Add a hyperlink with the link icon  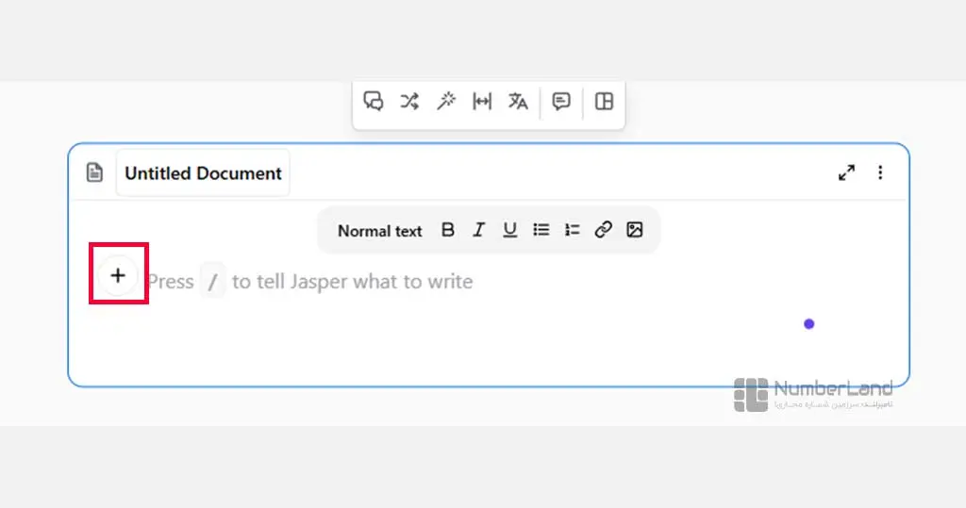(x=603, y=230)
